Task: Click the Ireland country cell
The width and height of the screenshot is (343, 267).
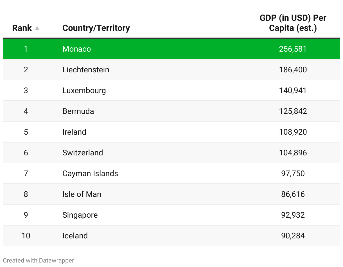Action: [x=74, y=132]
